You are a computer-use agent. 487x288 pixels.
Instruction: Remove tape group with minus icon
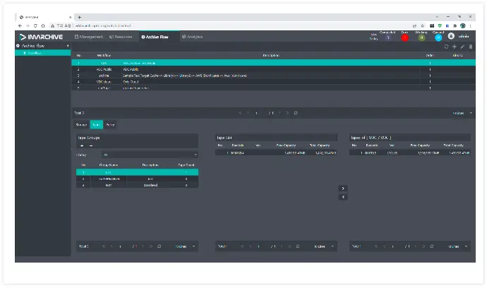click(x=90, y=145)
